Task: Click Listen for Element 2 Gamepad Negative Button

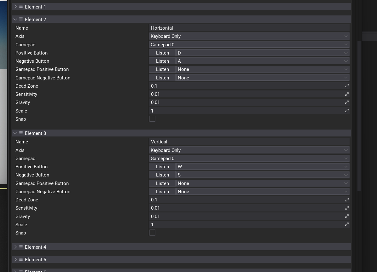Action: point(162,78)
